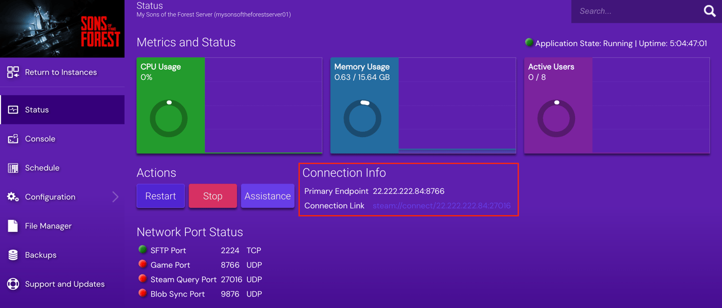Toggle the green SFTP Port status light
The width and height of the screenshot is (722, 308).
point(143,249)
